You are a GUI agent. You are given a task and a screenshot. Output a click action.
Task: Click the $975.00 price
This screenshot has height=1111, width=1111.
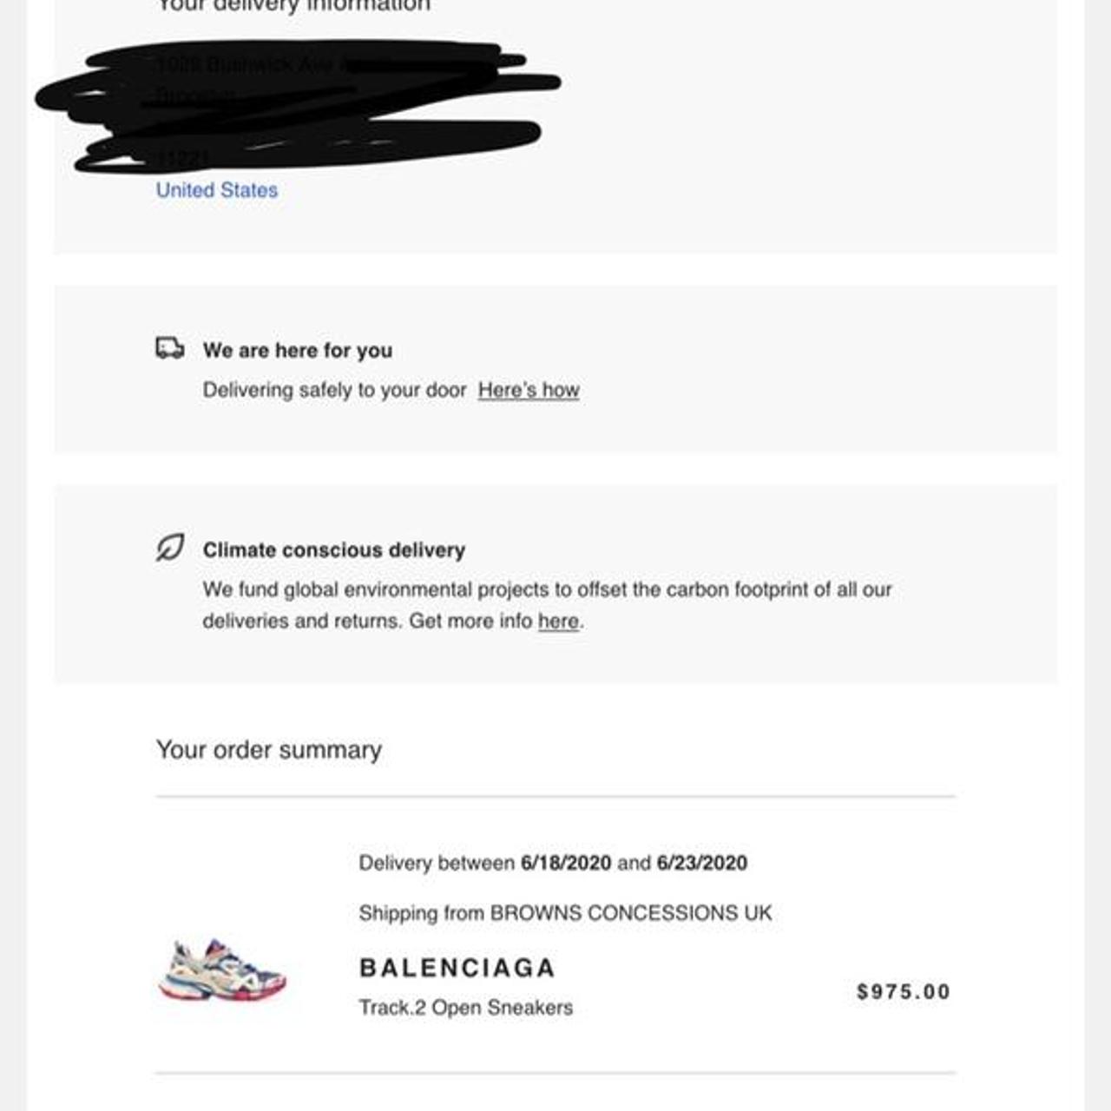(x=903, y=992)
